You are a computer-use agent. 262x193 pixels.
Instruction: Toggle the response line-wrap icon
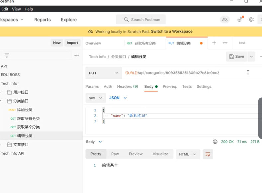[x=208, y=154]
